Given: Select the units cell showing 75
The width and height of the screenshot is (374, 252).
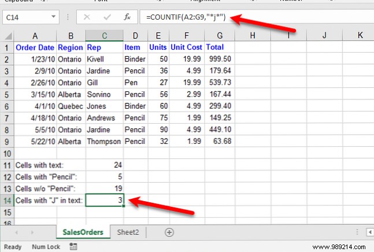Looking at the screenshot, I should 158,118.
